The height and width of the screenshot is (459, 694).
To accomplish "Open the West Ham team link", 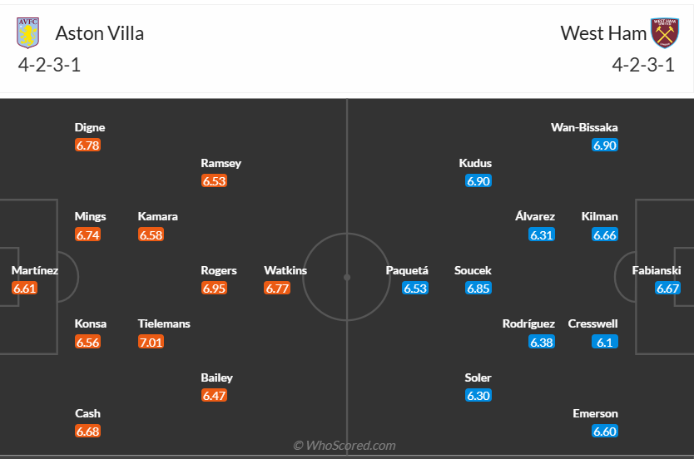I will tap(603, 33).
